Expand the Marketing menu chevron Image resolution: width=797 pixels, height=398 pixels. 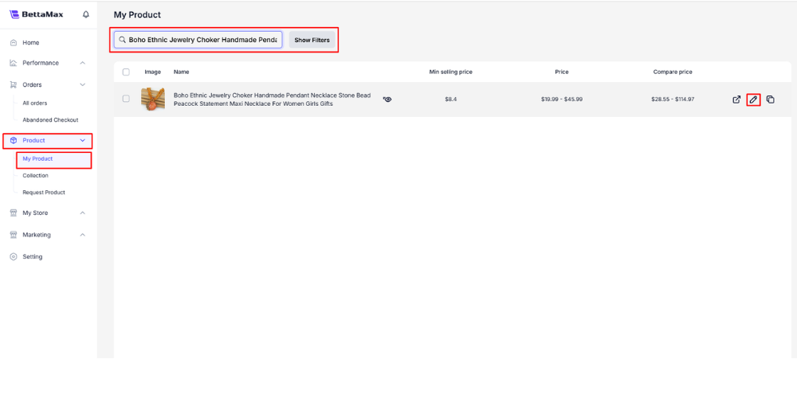(x=83, y=235)
